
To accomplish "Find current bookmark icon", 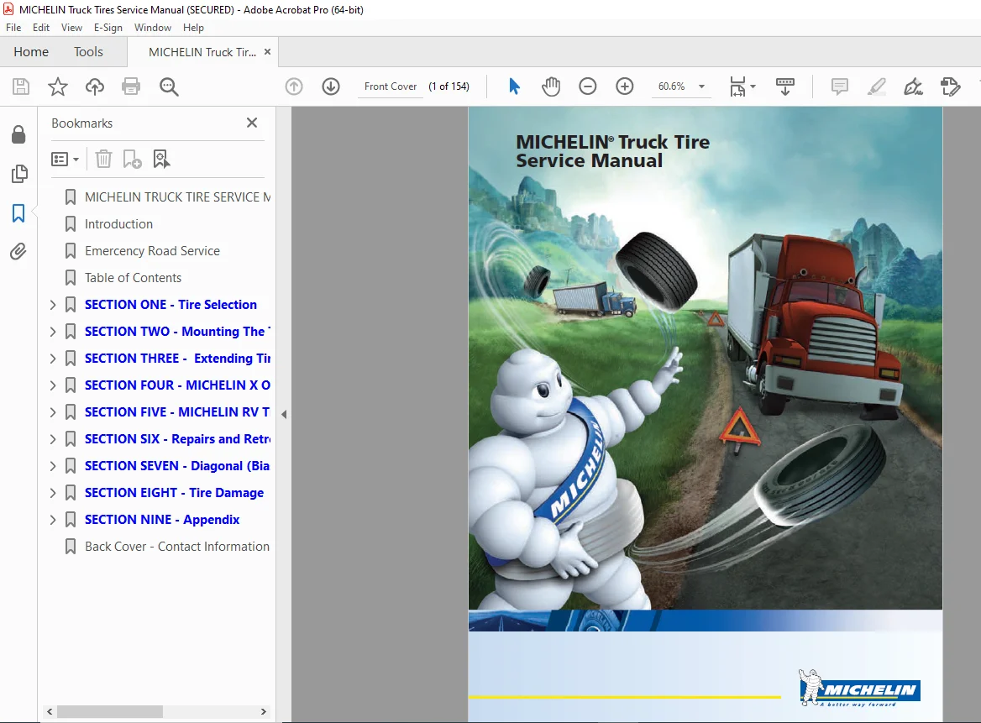I will tap(161, 159).
